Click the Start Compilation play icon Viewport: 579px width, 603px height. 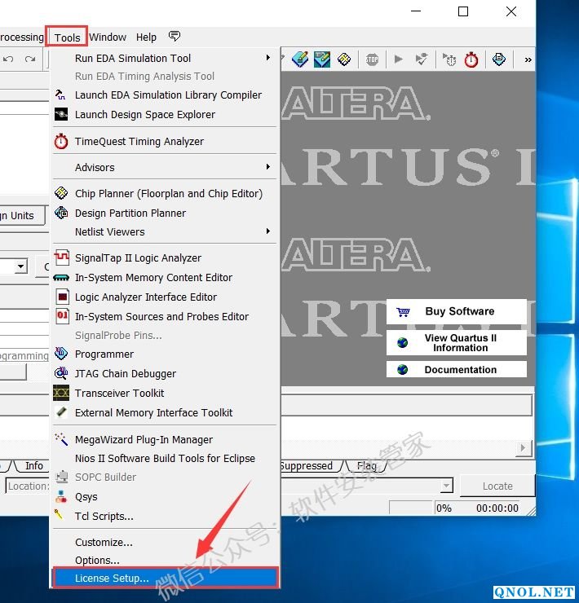coord(398,59)
